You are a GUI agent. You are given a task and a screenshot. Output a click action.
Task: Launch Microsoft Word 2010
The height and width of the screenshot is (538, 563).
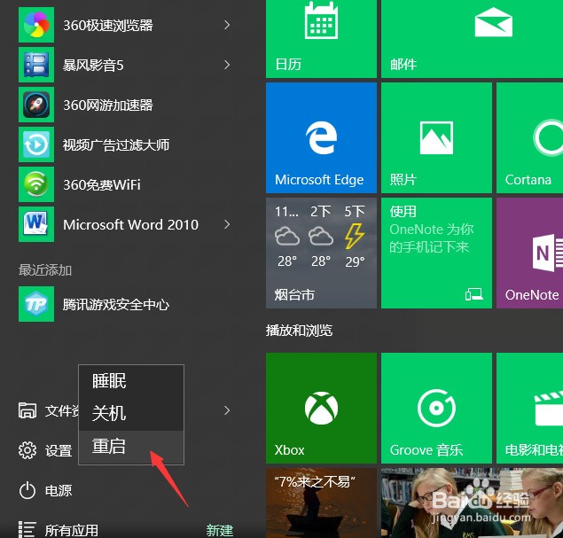coord(126,224)
